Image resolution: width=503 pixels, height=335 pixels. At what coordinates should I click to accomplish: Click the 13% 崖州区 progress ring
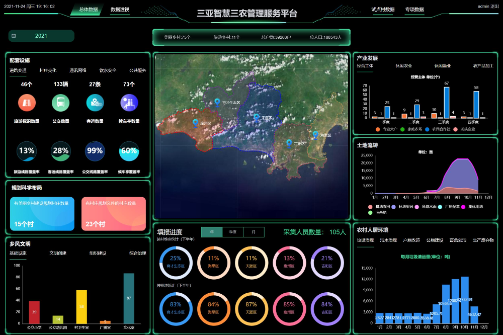tap(289, 263)
